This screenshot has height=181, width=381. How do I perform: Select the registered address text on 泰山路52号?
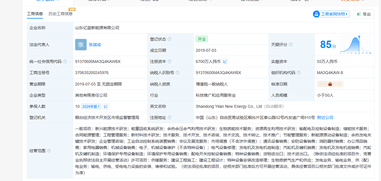(255, 118)
